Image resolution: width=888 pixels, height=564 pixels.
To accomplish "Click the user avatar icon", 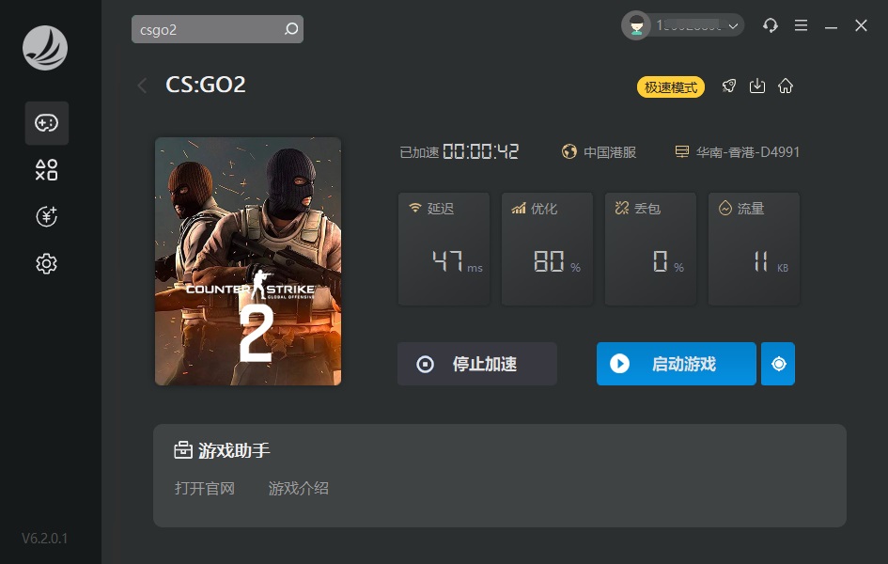I will pos(636,26).
